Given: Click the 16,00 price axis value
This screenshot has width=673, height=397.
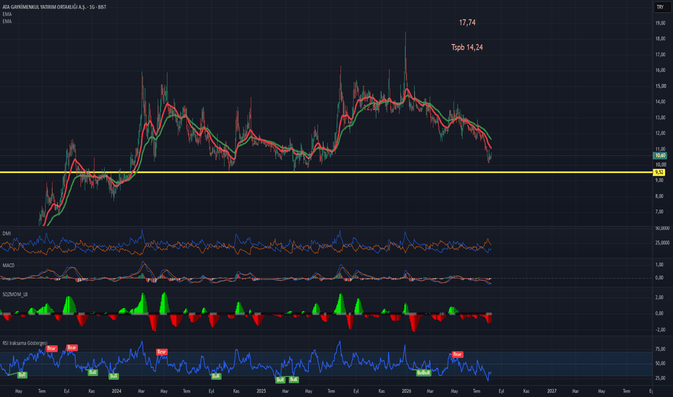Looking at the screenshot, I should pos(660,70).
